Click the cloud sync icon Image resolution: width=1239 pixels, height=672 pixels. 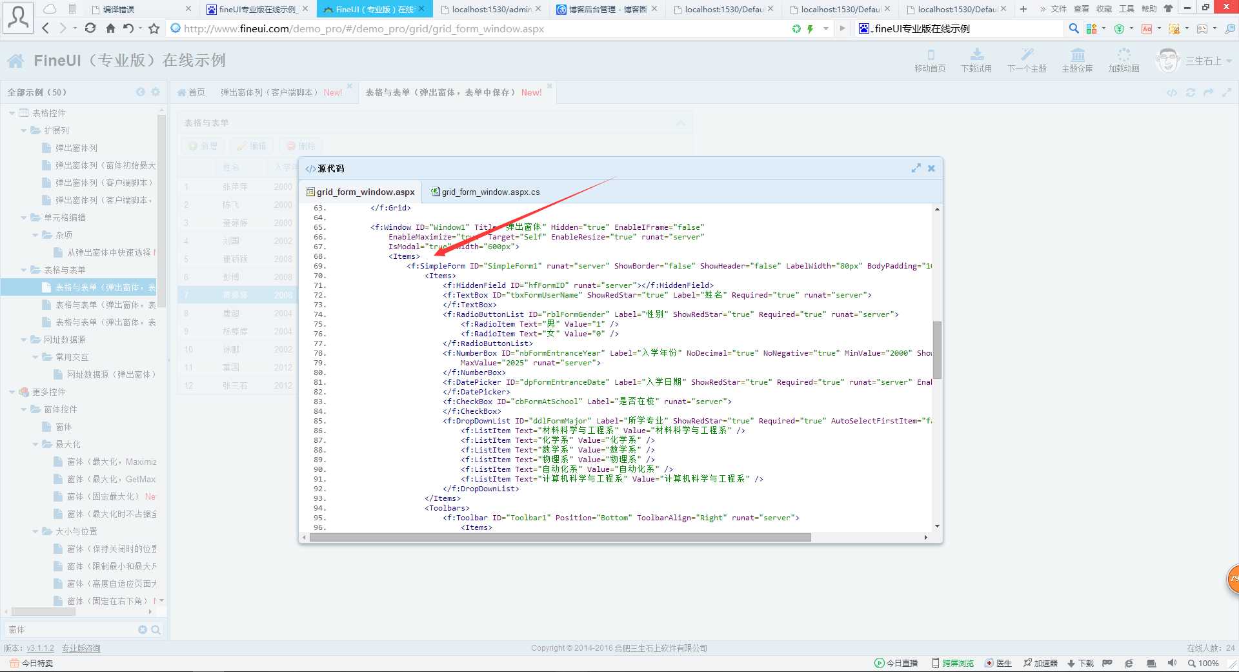click(x=50, y=9)
